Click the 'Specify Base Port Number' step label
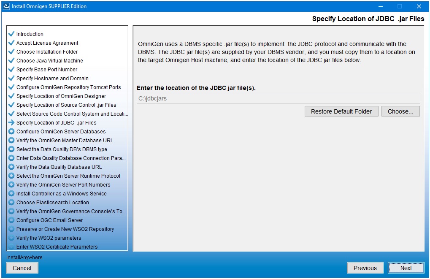Viewport: 430px width, 279px height. [x=46, y=69]
